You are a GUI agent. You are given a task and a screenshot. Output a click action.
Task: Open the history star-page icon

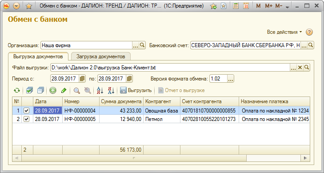point(224,6)
